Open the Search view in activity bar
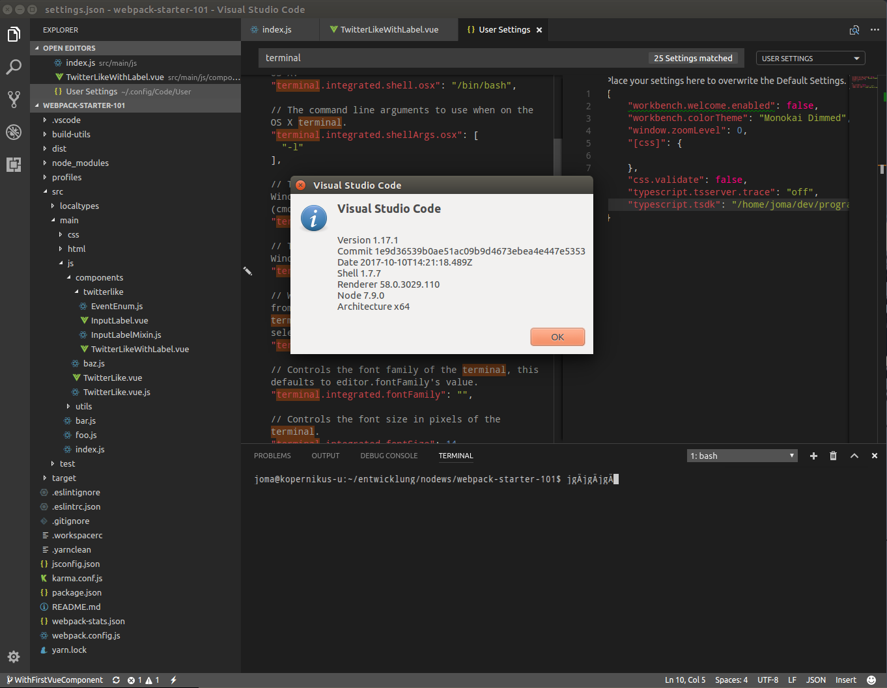This screenshot has height=688, width=887. coord(14,66)
